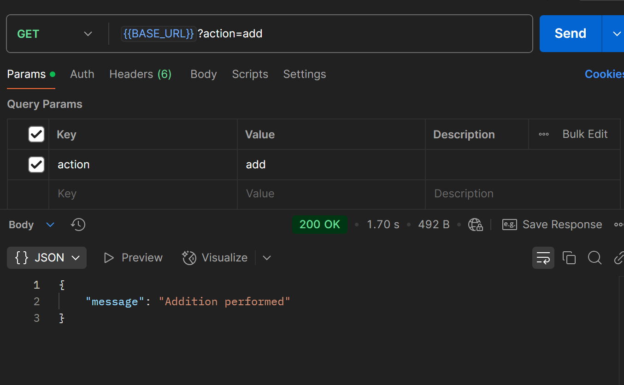Expand the Send button arrow options

[x=616, y=34]
